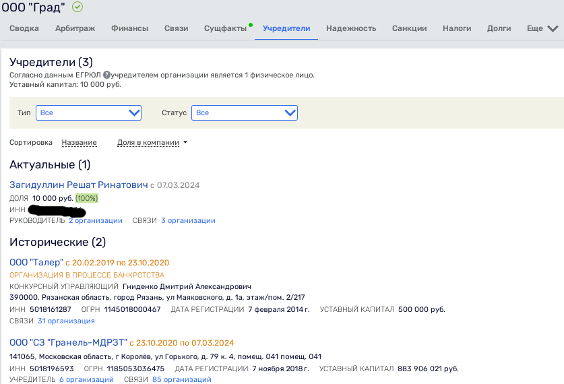View the 85 организаций connections link
This screenshot has width=564, height=384.
point(181,379)
